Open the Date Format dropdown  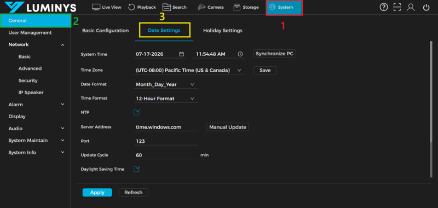click(x=166, y=84)
